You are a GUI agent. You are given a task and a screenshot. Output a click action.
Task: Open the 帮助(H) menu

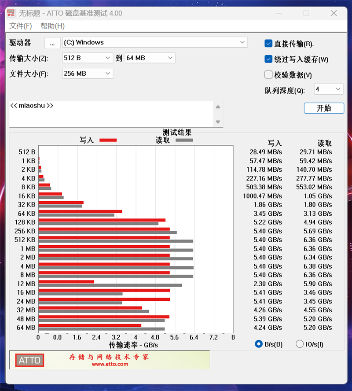click(x=52, y=26)
